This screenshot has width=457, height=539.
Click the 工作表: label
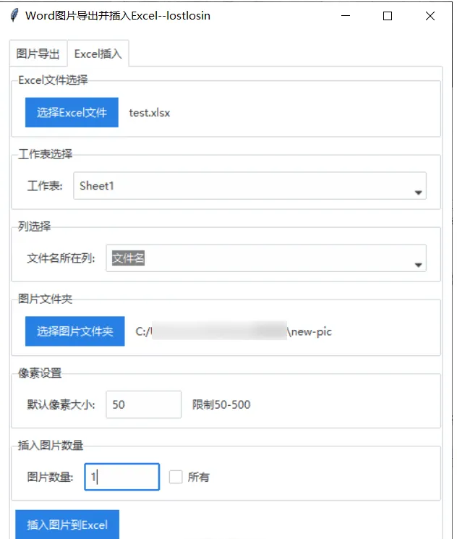pos(45,186)
